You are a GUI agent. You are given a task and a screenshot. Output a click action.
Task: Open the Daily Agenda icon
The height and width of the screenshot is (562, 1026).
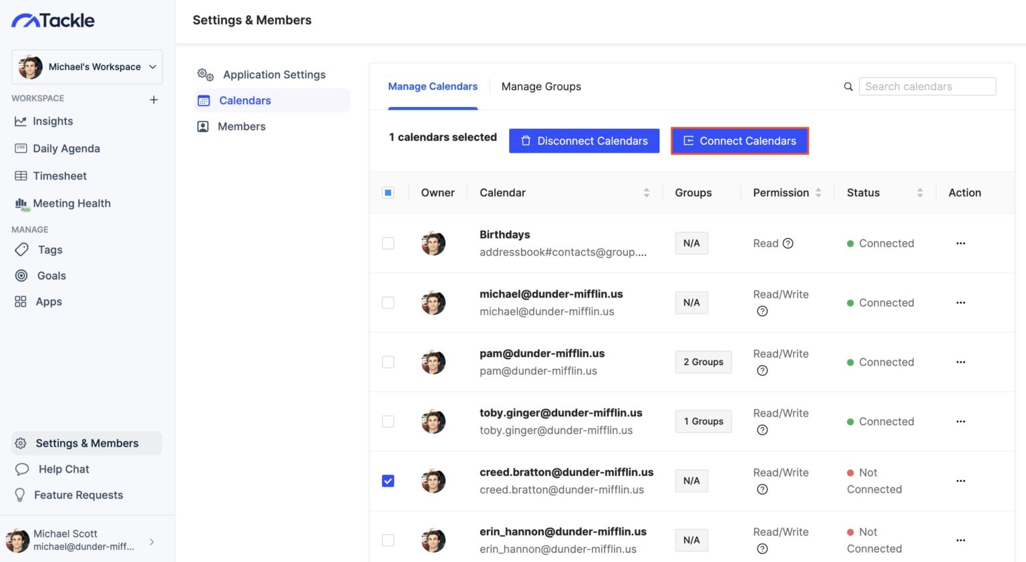tap(21, 148)
